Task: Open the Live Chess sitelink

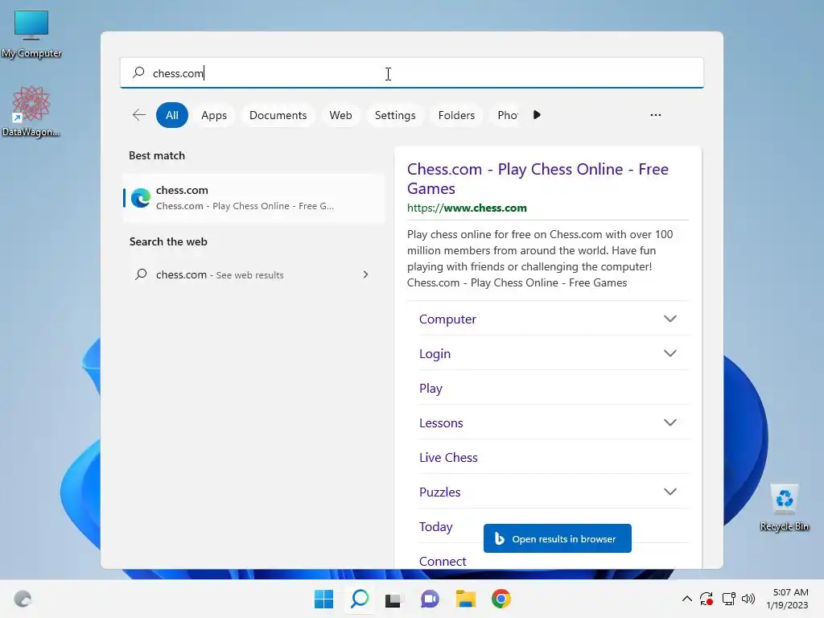Action: point(448,458)
